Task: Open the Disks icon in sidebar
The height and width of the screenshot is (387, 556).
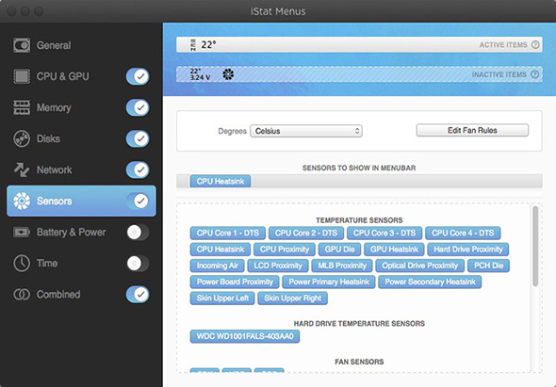Action: [22, 138]
